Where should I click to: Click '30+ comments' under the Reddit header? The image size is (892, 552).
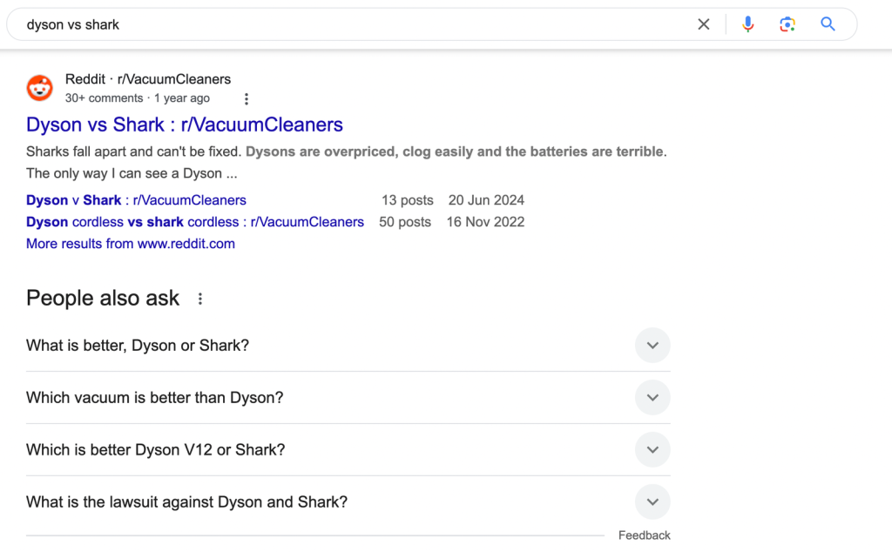[104, 98]
